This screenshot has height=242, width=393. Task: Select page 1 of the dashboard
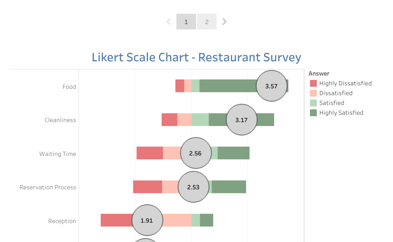tap(186, 22)
